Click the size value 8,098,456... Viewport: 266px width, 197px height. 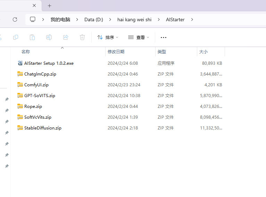tap(211, 117)
